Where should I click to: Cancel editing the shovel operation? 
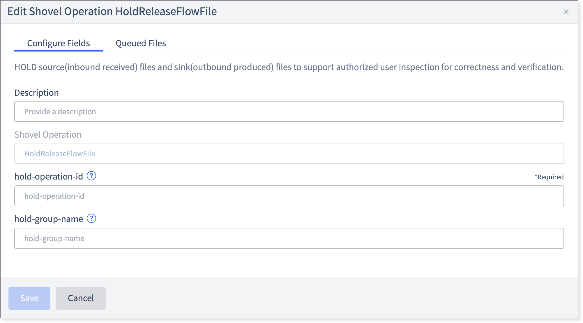tap(81, 298)
